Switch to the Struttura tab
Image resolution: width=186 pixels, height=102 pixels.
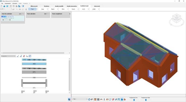tap(47, 6)
